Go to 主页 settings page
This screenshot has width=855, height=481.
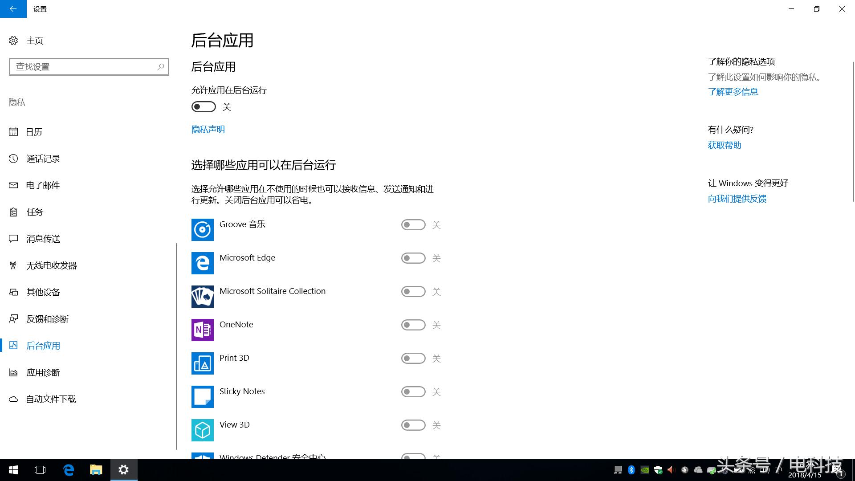pos(35,40)
